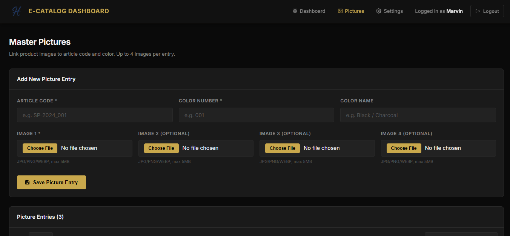The width and height of the screenshot is (510, 236).
Task: Focus the Color Number input field
Action: (257, 115)
